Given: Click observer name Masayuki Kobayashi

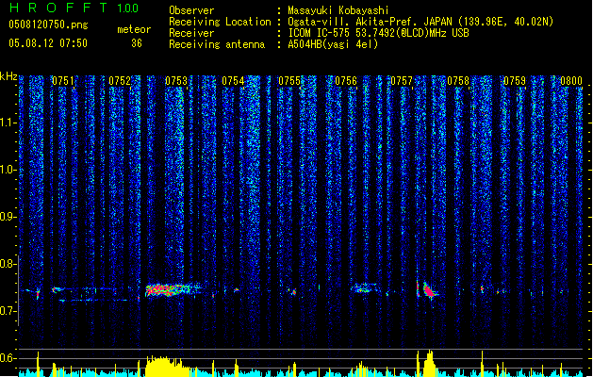Looking at the screenshot, I should click(x=338, y=10).
